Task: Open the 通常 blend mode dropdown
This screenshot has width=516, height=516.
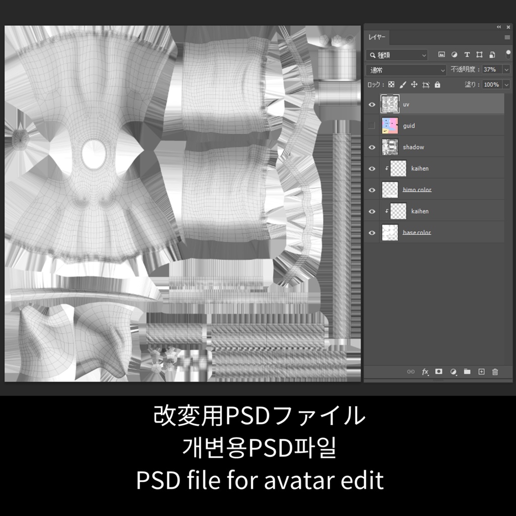Action: pos(406,70)
